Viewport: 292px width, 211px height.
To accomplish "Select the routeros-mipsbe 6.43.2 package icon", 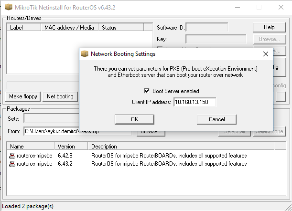I will [x=12, y=164].
